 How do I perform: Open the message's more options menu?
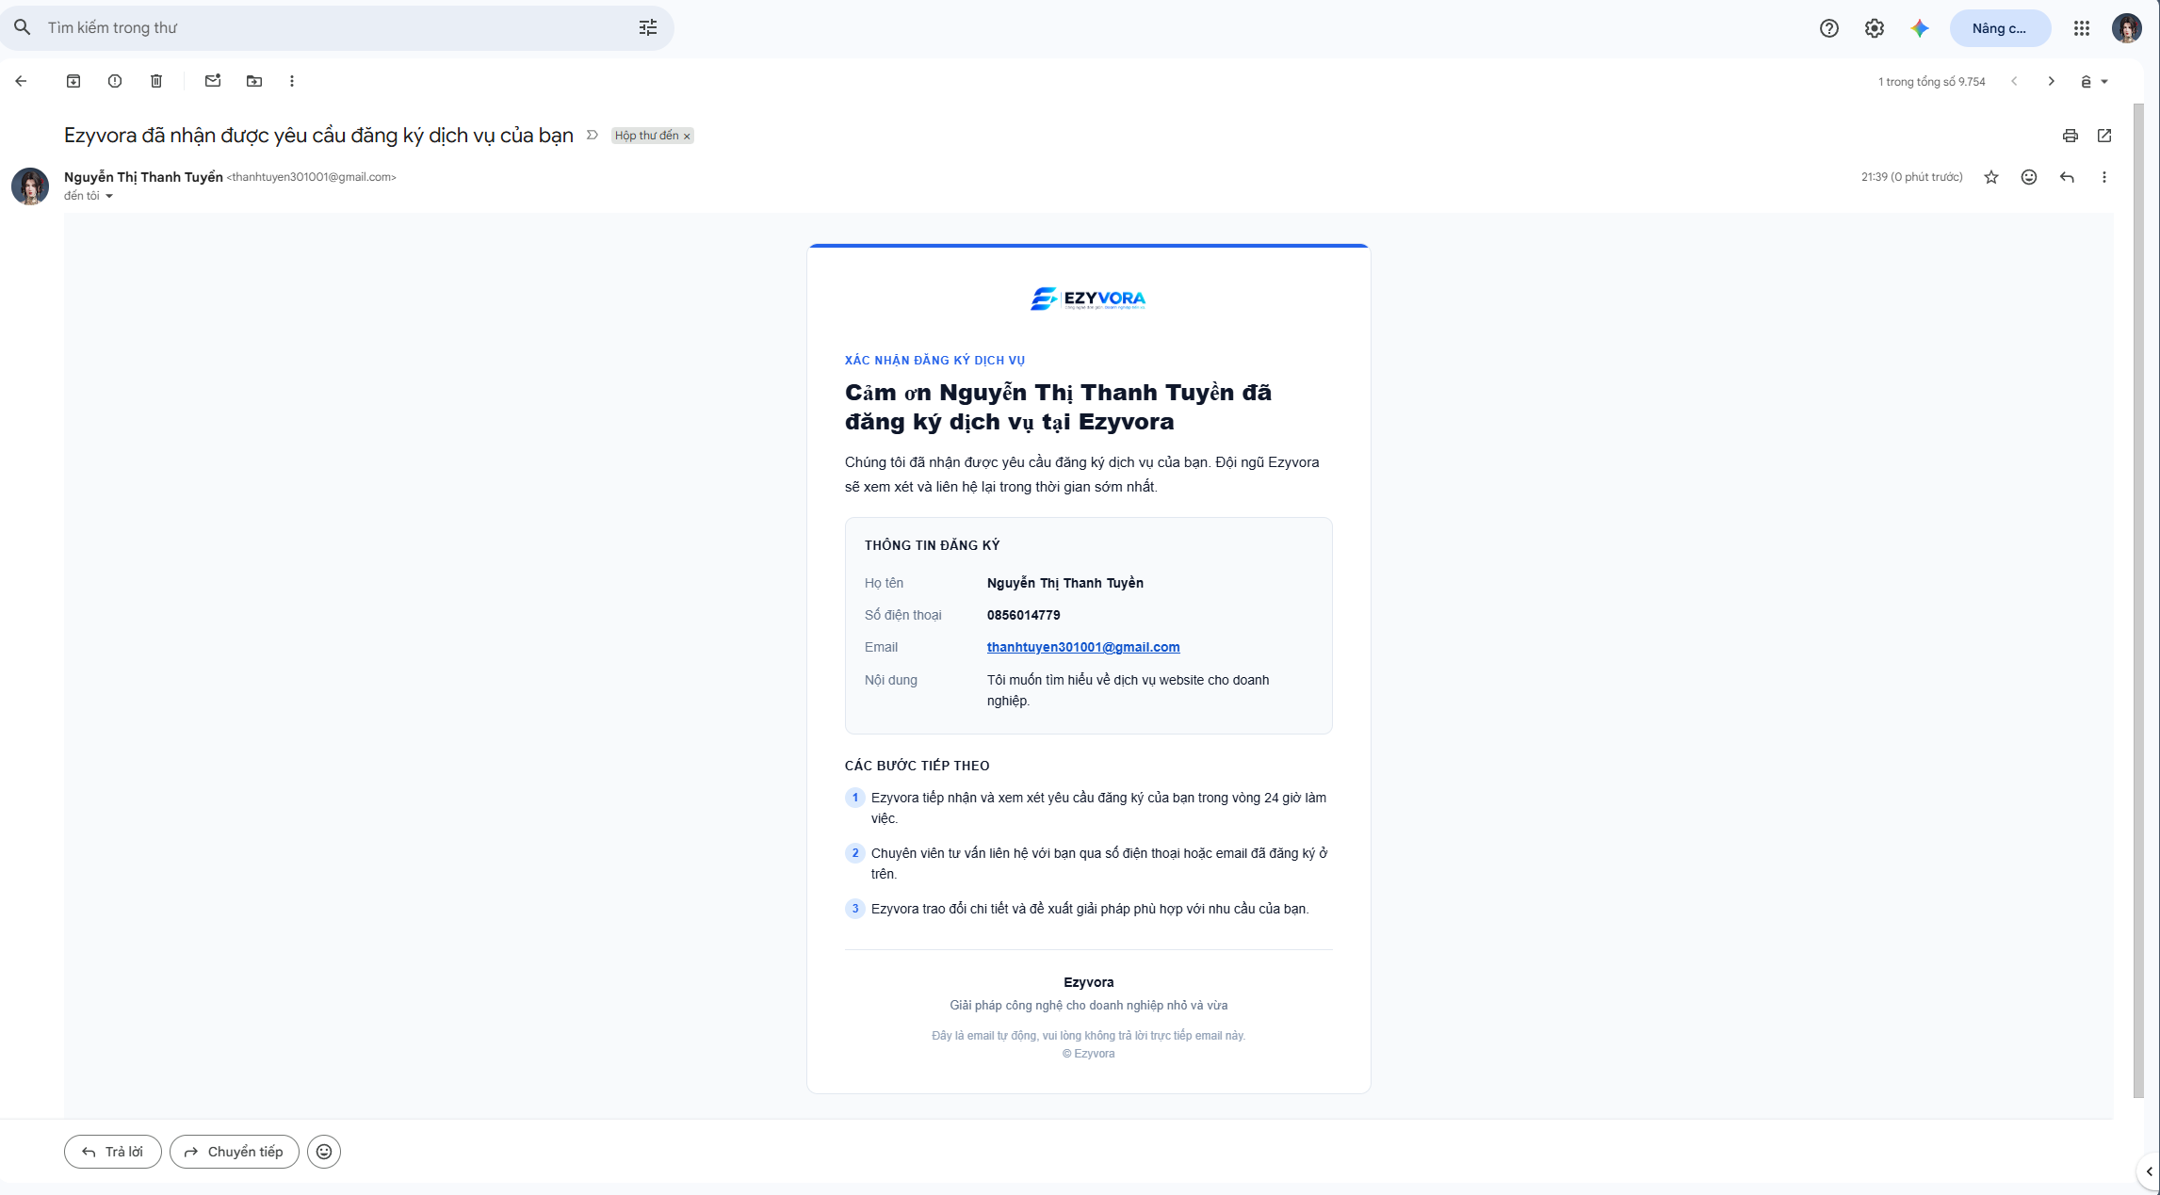(2104, 177)
